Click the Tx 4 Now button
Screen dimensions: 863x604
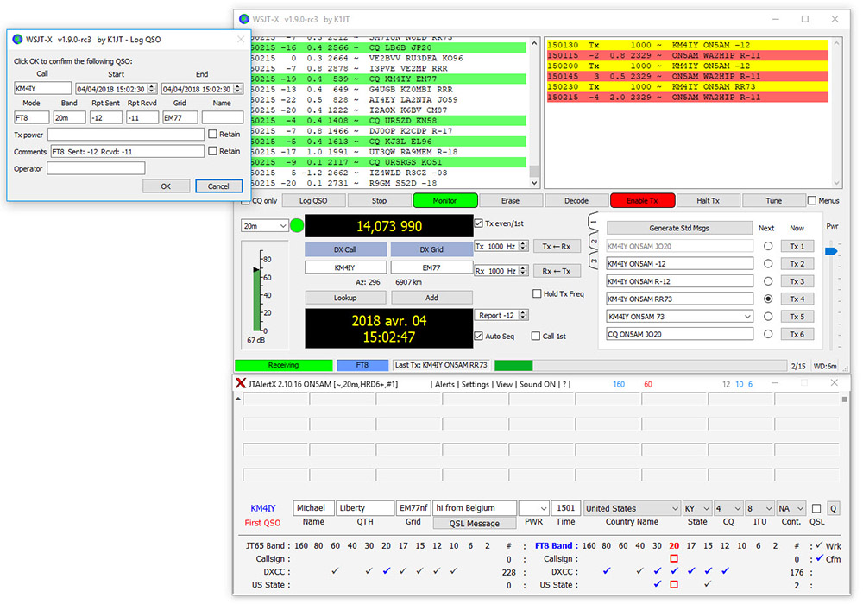pos(797,299)
